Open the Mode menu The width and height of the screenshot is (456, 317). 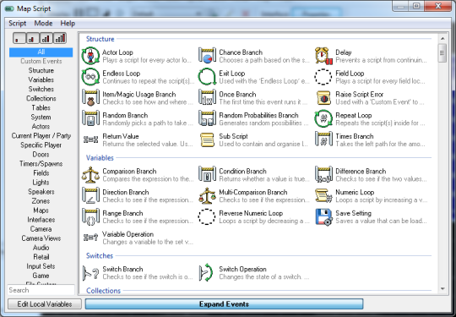pos(43,24)
